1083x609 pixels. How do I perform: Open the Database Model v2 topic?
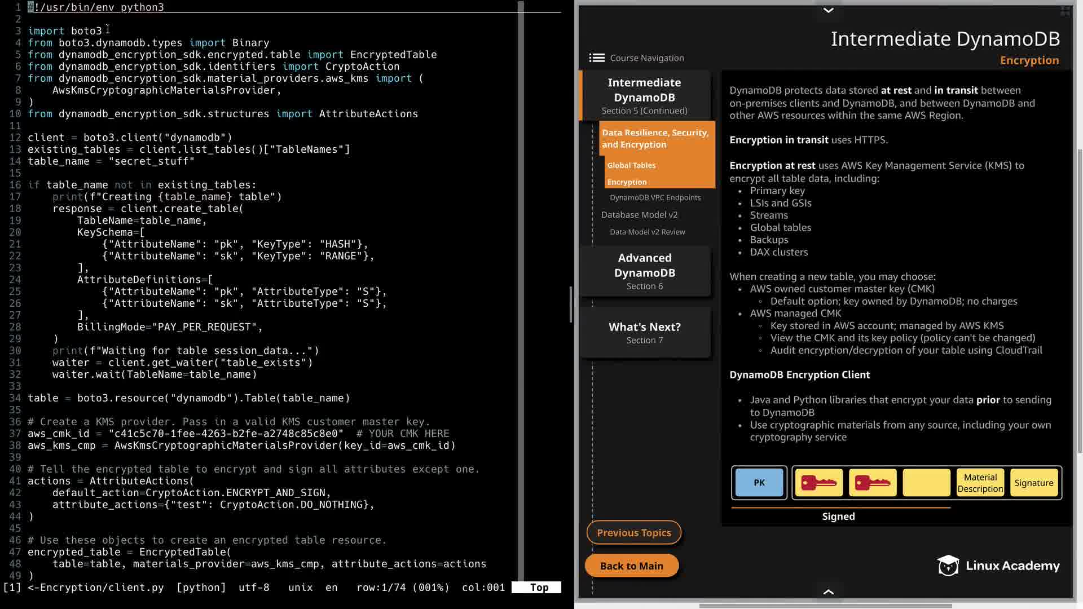point(639,215)
